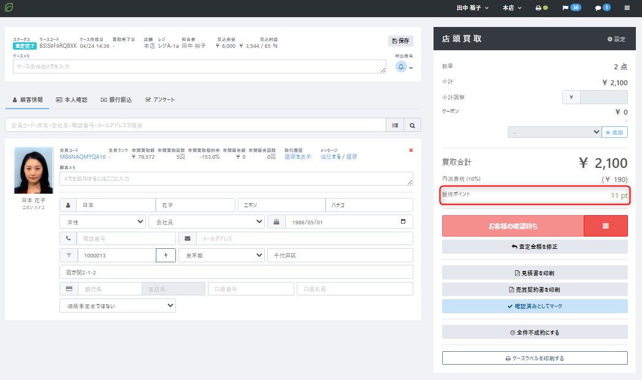642x380 pixels.
Task: Click the lightning postal-code address lookup icon
Action: click(166, 255)
